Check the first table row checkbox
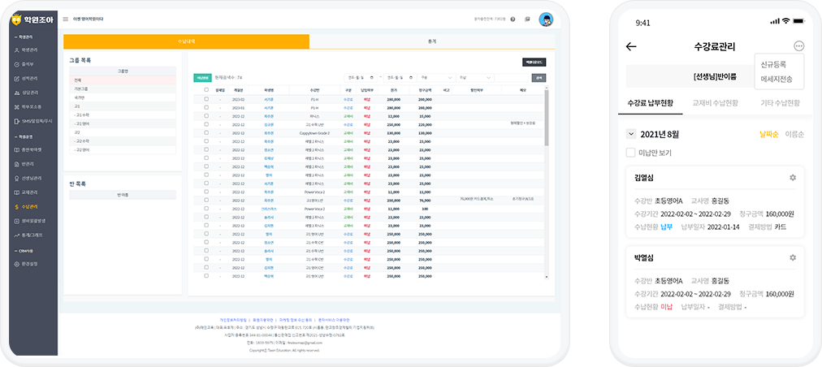The image size is (822, 367). (206, 99)
